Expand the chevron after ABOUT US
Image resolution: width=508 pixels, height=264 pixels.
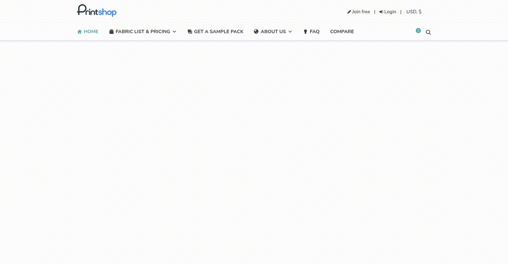coord(290,32)
